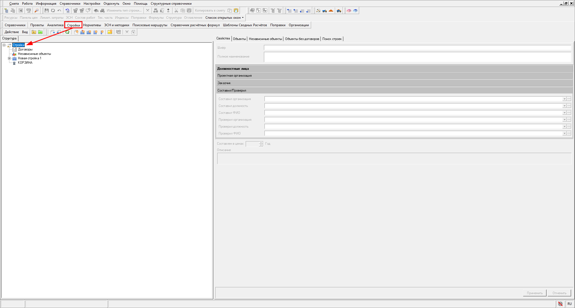Open the Список открытых окон dropdown
Viewport: 575px width, 308px height.
(x=224, y=18)
